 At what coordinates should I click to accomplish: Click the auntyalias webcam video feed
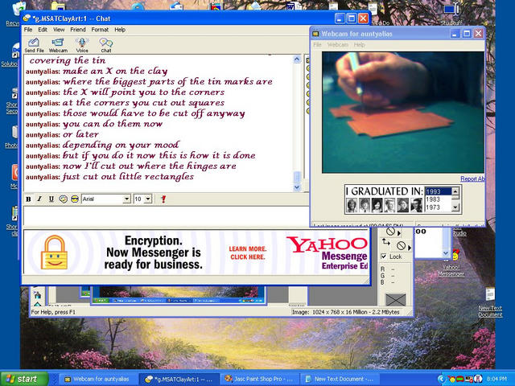pyautogui.click(x=402, y=113)
